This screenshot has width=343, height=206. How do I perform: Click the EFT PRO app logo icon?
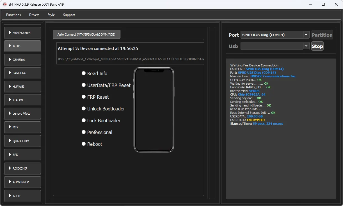click(x=4, y=4)
